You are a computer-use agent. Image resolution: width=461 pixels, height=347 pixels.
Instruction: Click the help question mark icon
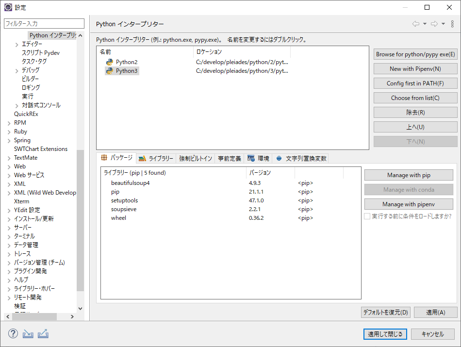[13, 334]
